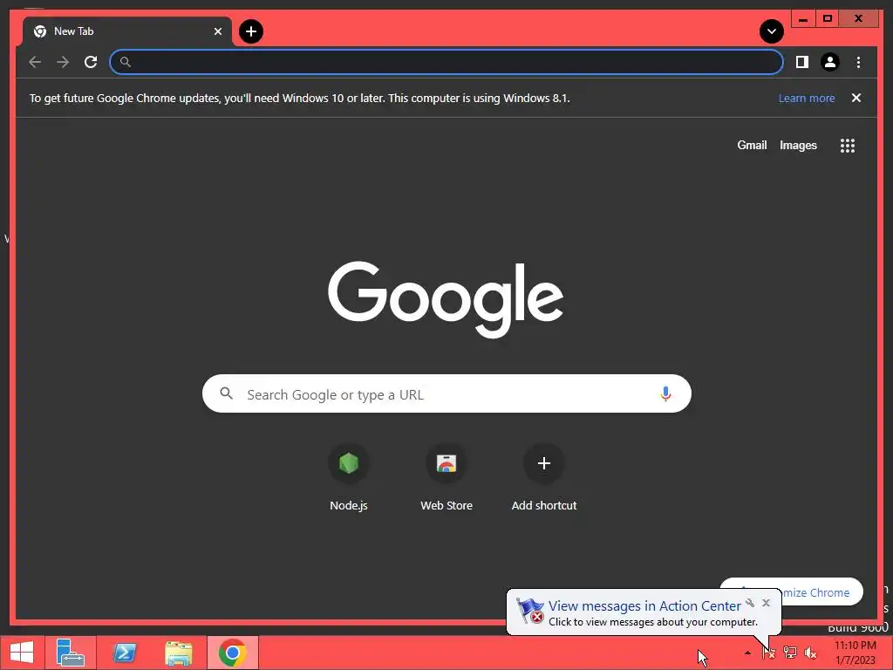The image size is (893, 670).
Task: Open Gmail link
Action: [752, 146]
